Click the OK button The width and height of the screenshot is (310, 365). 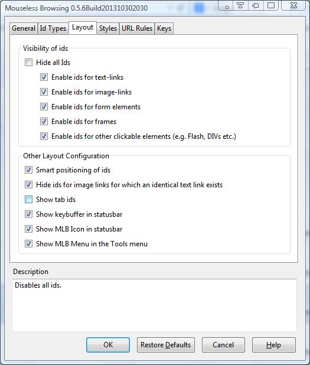pyautogui.click(x=108, y=345)
